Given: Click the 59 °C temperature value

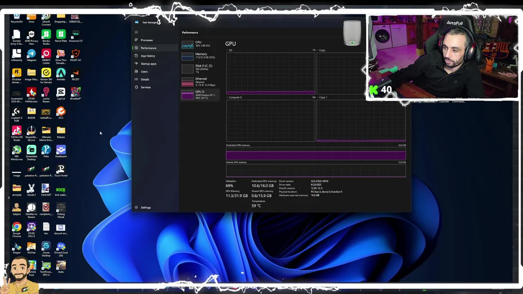Looking at the screenshot, I should [256, 205].
